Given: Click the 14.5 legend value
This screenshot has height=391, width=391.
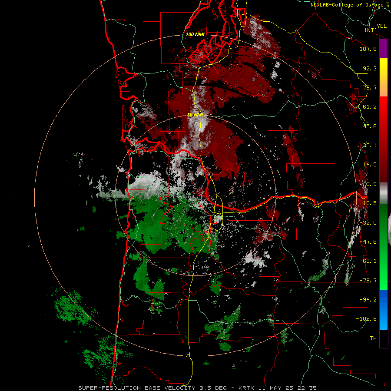Looking at the screenshot, I should tap(370, 165).
